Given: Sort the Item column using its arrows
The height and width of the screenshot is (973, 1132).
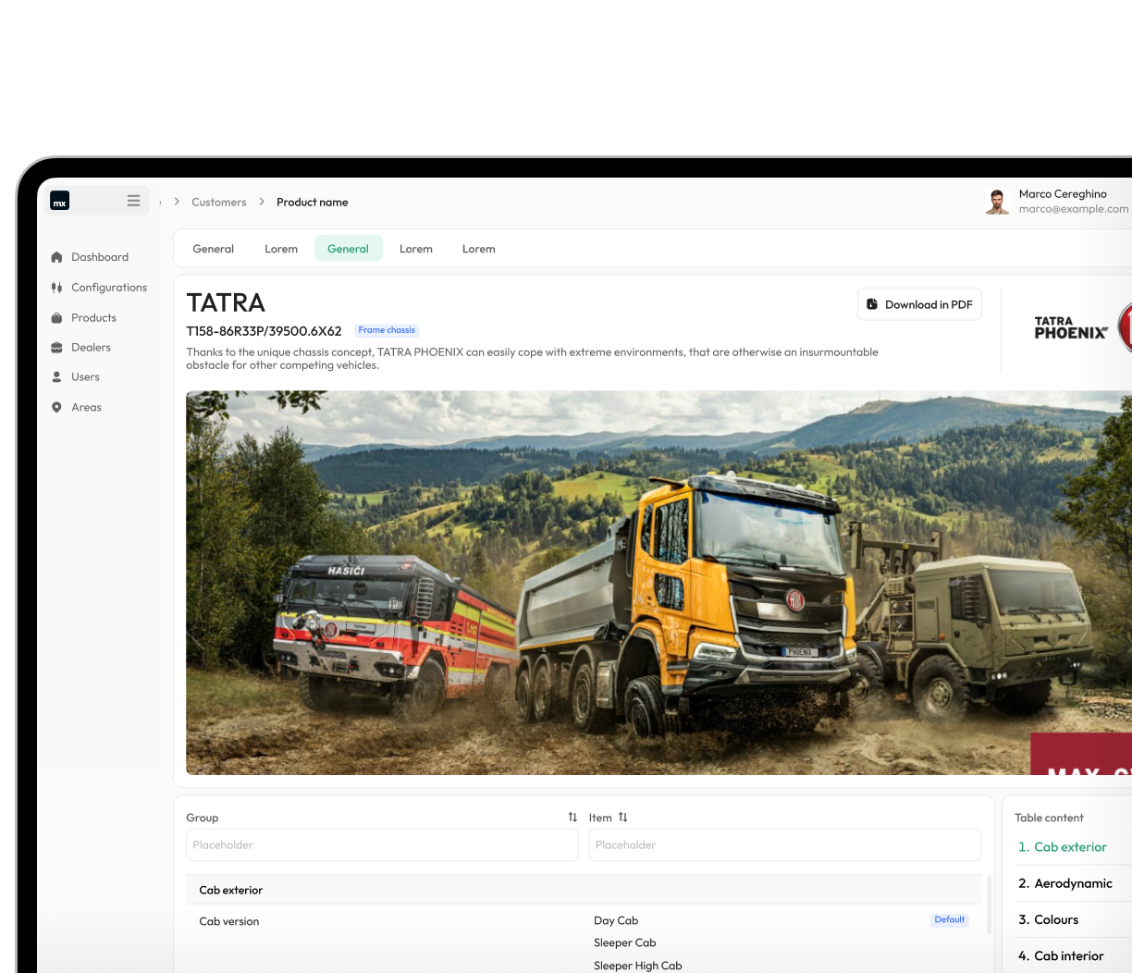Looking at the screenshot, I should [x=622, y=818].
